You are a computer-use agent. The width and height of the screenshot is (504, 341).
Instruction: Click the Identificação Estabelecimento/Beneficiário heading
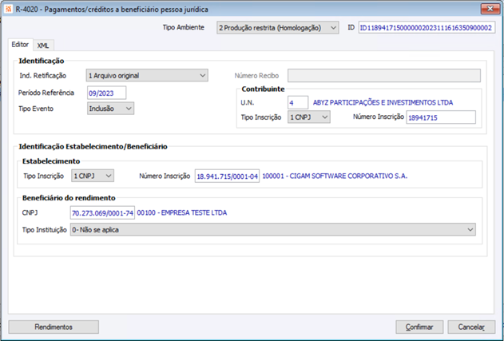click(x=93, y=147)
